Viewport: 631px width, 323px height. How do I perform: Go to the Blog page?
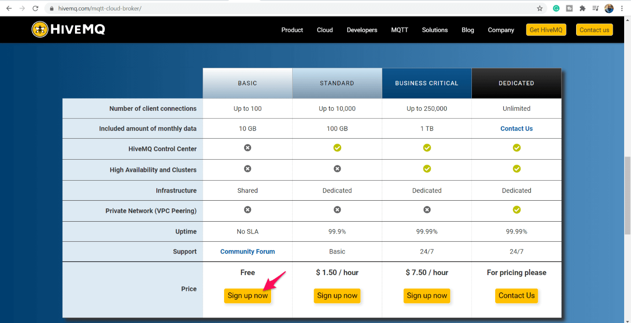pyautogui.click(x=468, y=30)
